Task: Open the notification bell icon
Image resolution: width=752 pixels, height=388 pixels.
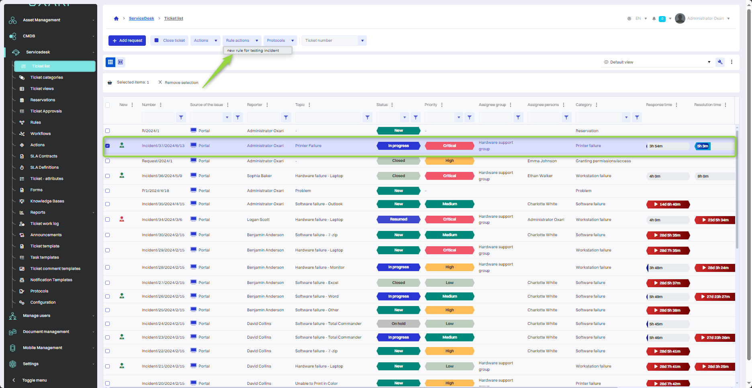Action: click(654, 18)
